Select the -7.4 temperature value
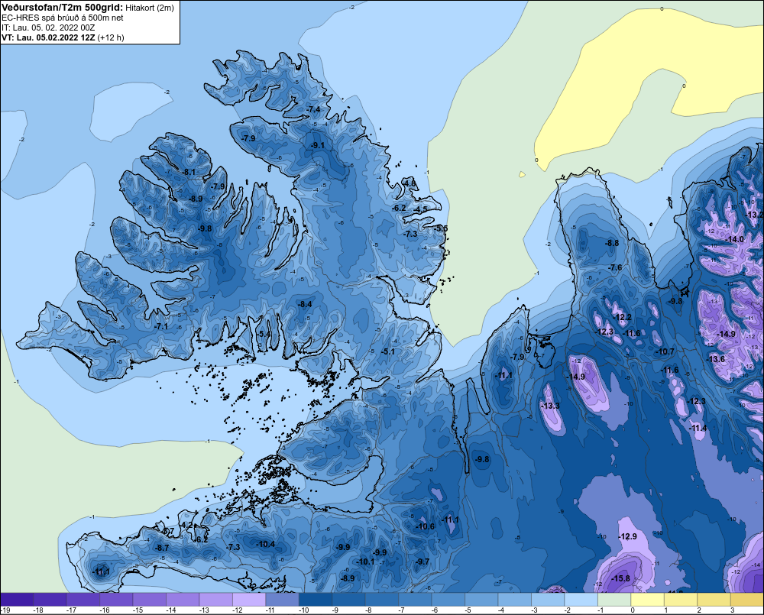This screenshot has width=764, height=615. pos(314,109)
